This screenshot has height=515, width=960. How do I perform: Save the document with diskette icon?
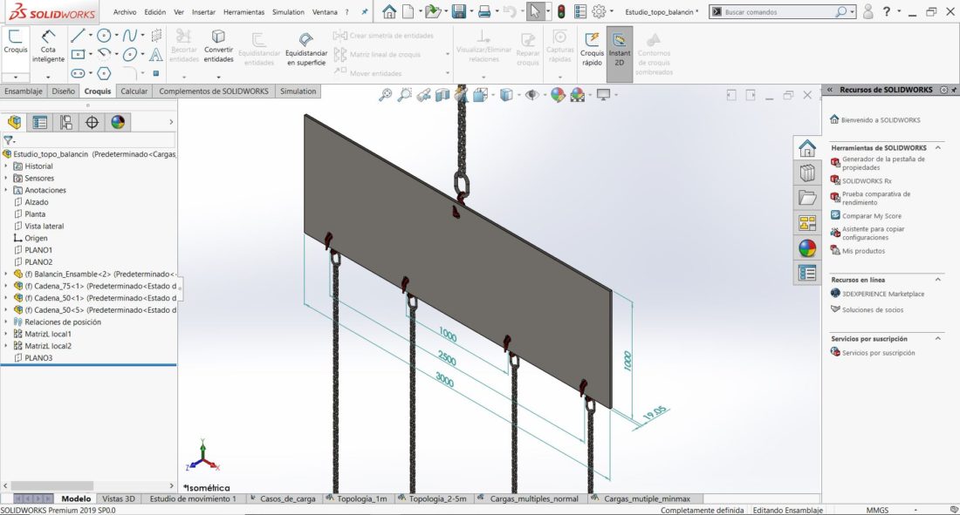(x=458, y=11)
